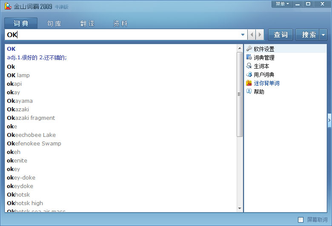The height and width of the screenshot is (226, 332).
Task: Select the 'Okefenokee Swamp' entry
Action: (x=34, y=143)
